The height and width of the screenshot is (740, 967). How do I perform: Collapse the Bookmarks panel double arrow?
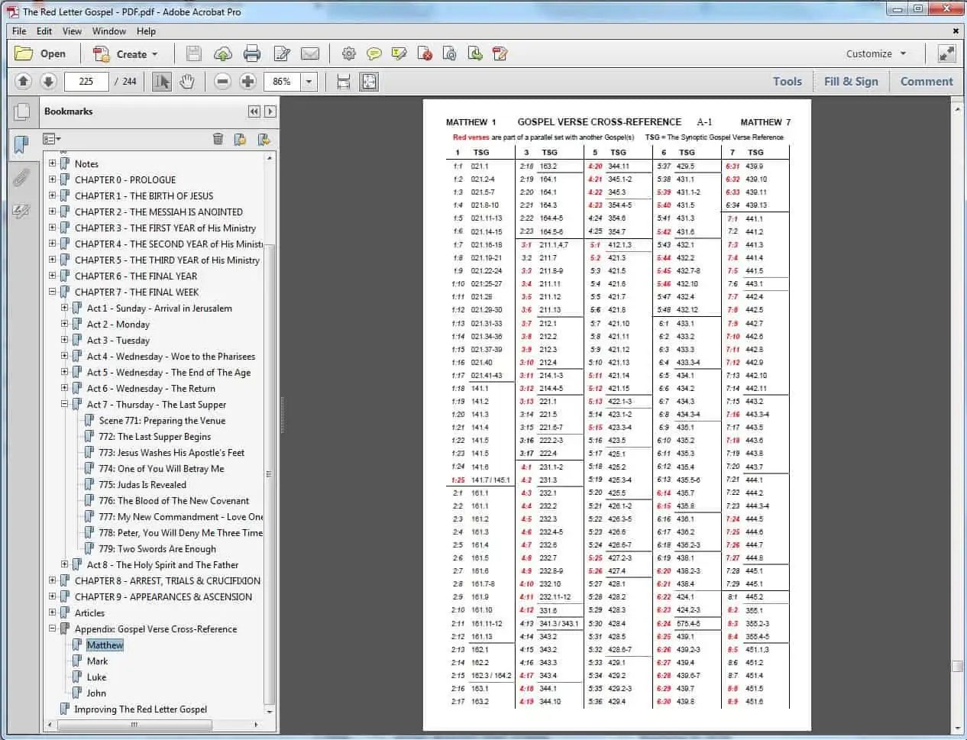[254, 111]
